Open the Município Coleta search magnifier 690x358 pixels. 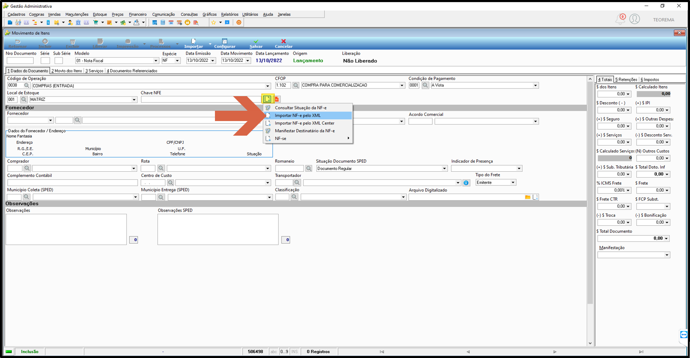27,197
